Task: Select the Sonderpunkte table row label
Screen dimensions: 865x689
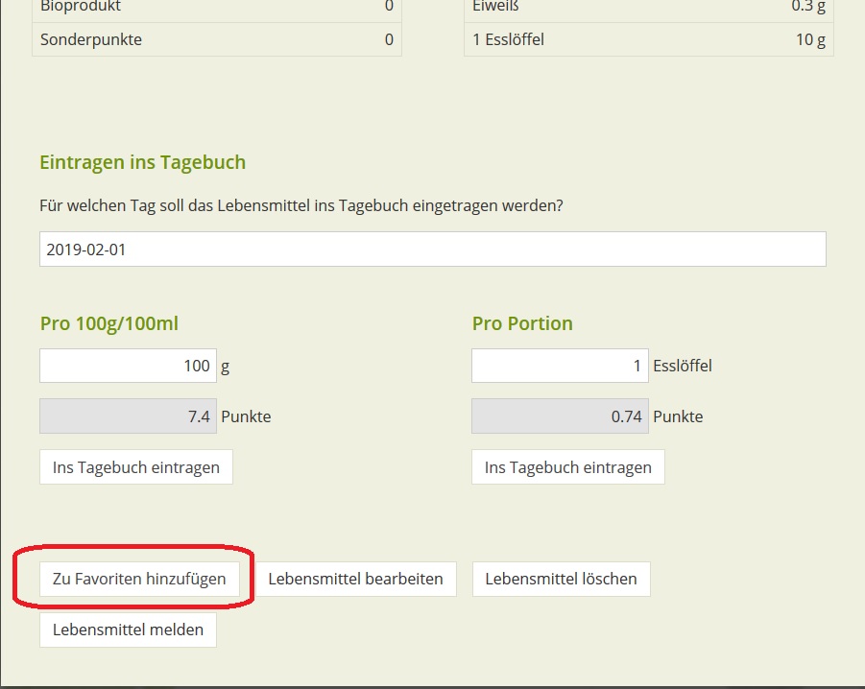Action: [91, 39]
